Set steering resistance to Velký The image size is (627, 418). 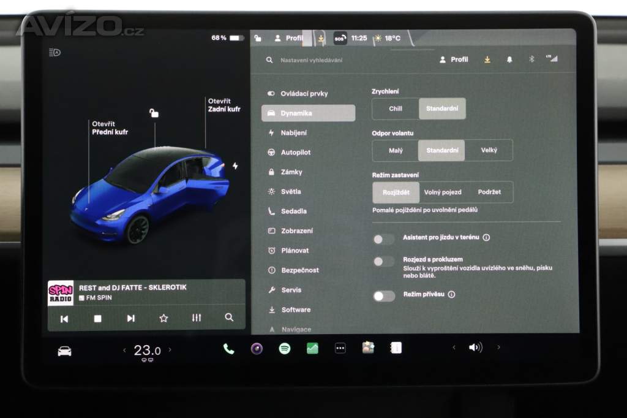(489, 150)
